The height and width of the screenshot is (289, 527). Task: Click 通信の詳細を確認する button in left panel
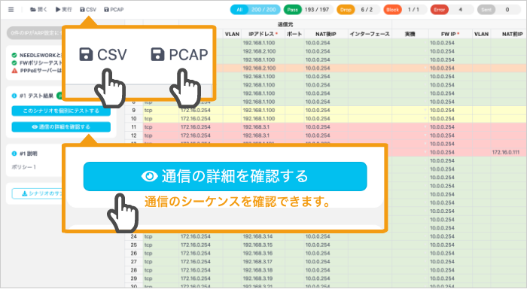[x=61, y=127]
